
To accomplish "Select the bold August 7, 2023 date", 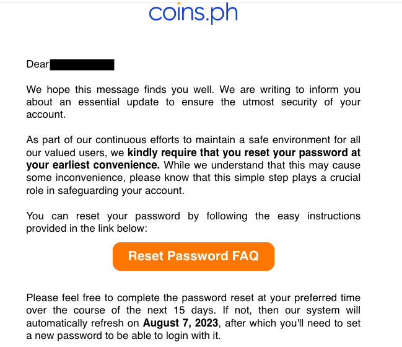I will click(180, 323).
